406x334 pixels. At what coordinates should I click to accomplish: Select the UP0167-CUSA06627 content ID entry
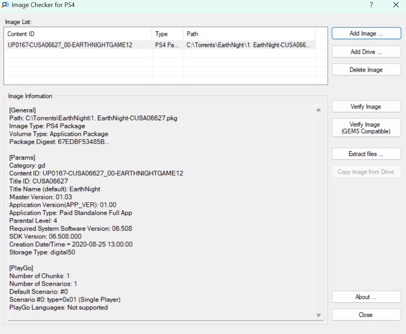[x=70, y=45]
